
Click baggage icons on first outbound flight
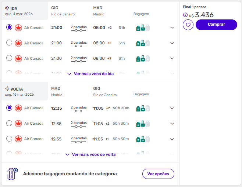[x=143, y=28]
